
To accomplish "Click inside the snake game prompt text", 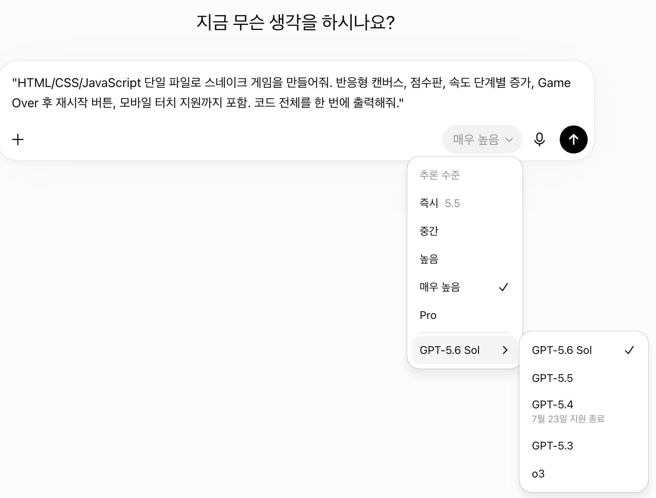I will (291, 93).
